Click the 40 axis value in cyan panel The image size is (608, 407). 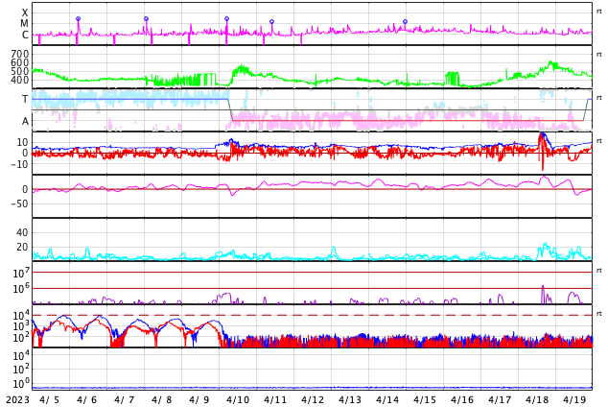[x=22, y=232]
